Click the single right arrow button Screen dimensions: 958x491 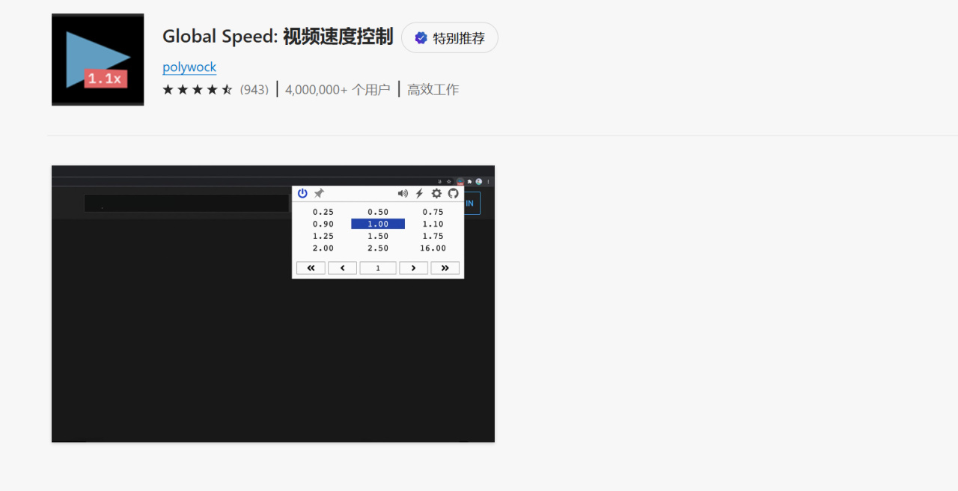pos(413,268)
